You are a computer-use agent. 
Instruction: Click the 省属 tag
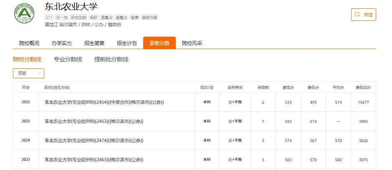[134, 17]
